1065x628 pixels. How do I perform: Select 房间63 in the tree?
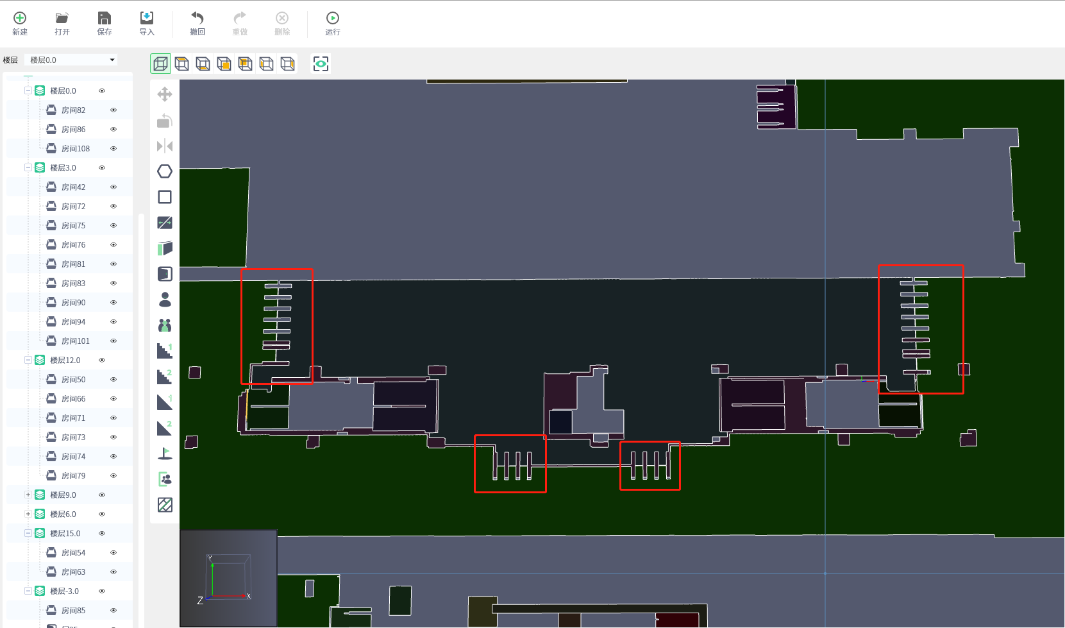73,572
